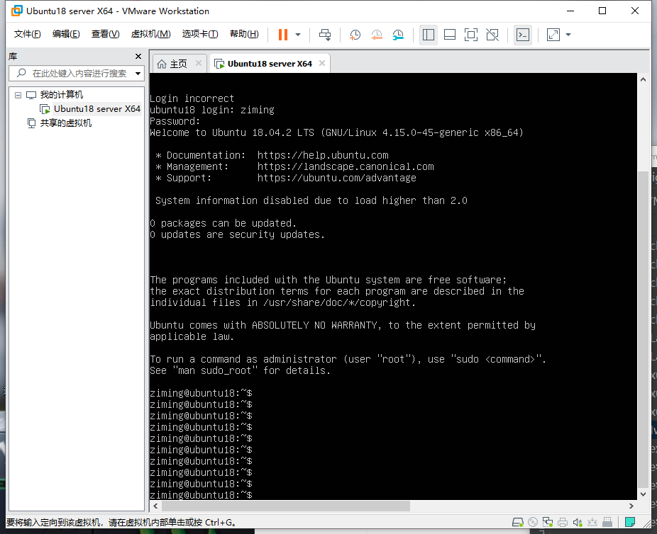Open the library search filter dropdown
657x534 pixels.
coord(138,74)
